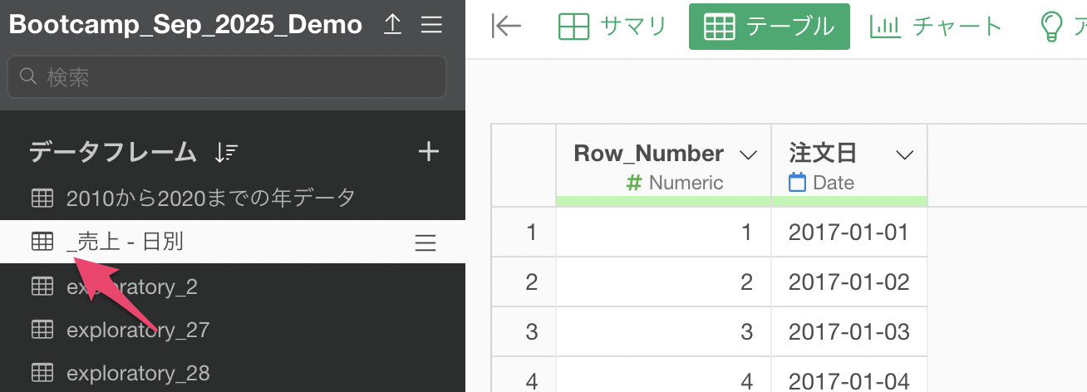Click the 2017-01-03 date cell
The width and height of the screenshot is (1087, 392).
point(848,332)
